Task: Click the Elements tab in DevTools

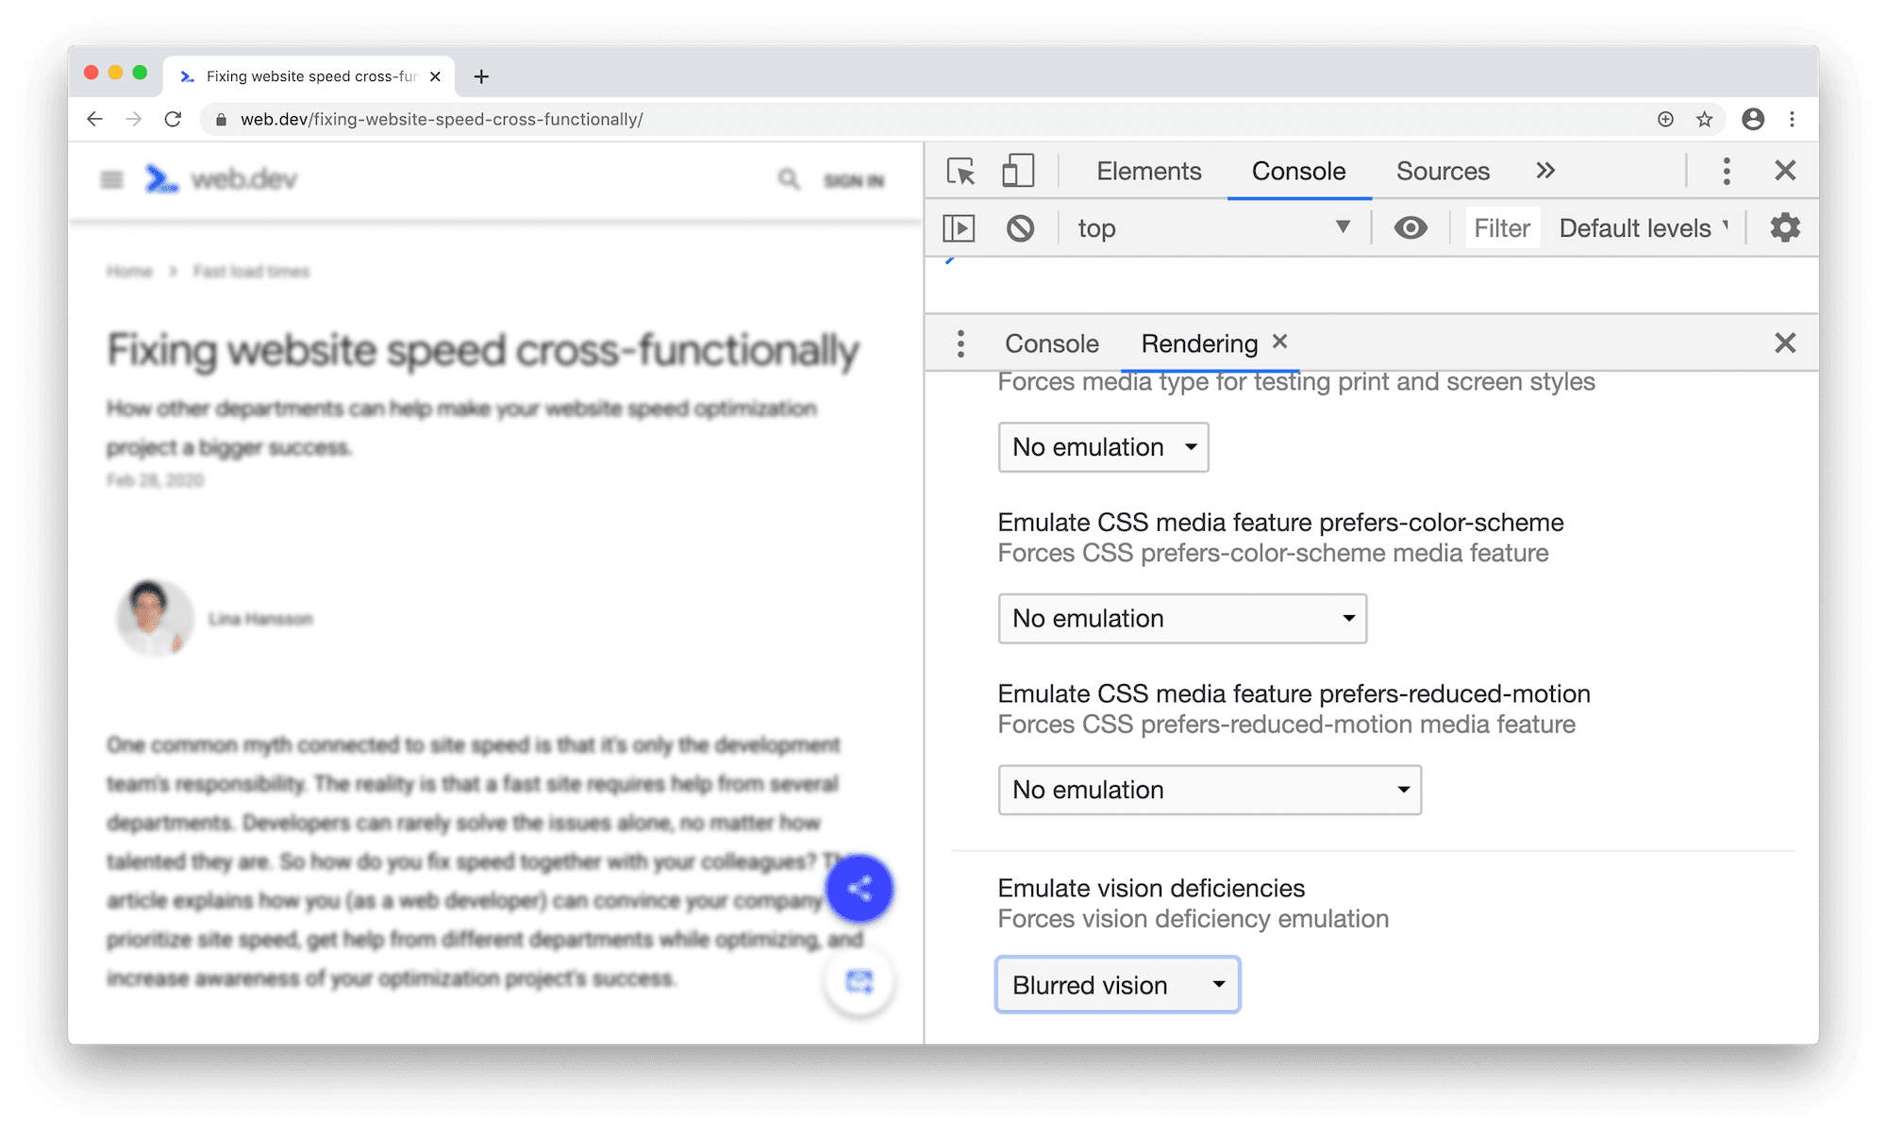Action: [1148, 170]
